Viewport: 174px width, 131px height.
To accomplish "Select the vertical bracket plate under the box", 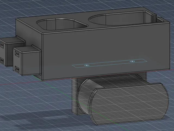I will pyautogui.click(x=75, y=96).
